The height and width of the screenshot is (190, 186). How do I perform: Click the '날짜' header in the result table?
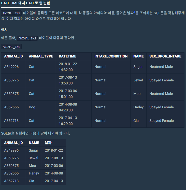(48, 143)
